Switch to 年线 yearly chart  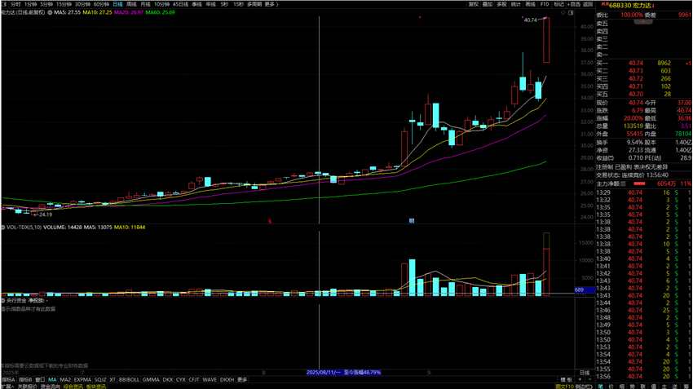211,4
